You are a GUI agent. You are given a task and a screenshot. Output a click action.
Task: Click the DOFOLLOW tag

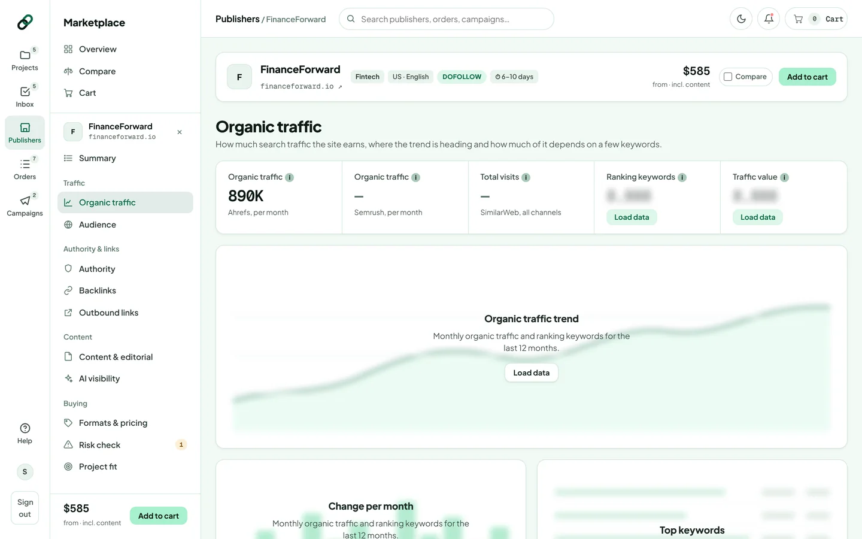(462, 77)
